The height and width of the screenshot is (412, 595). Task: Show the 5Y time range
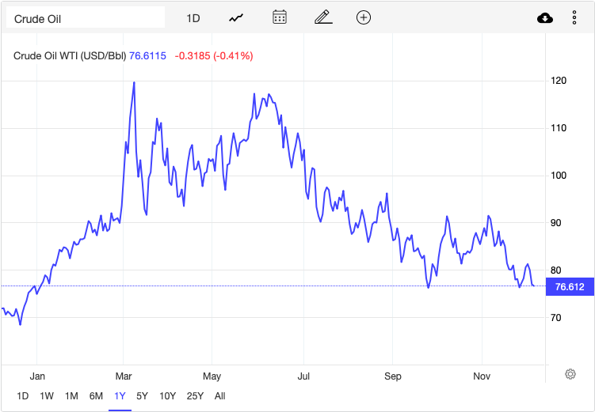pyautogui.click(x=142, y=395)
